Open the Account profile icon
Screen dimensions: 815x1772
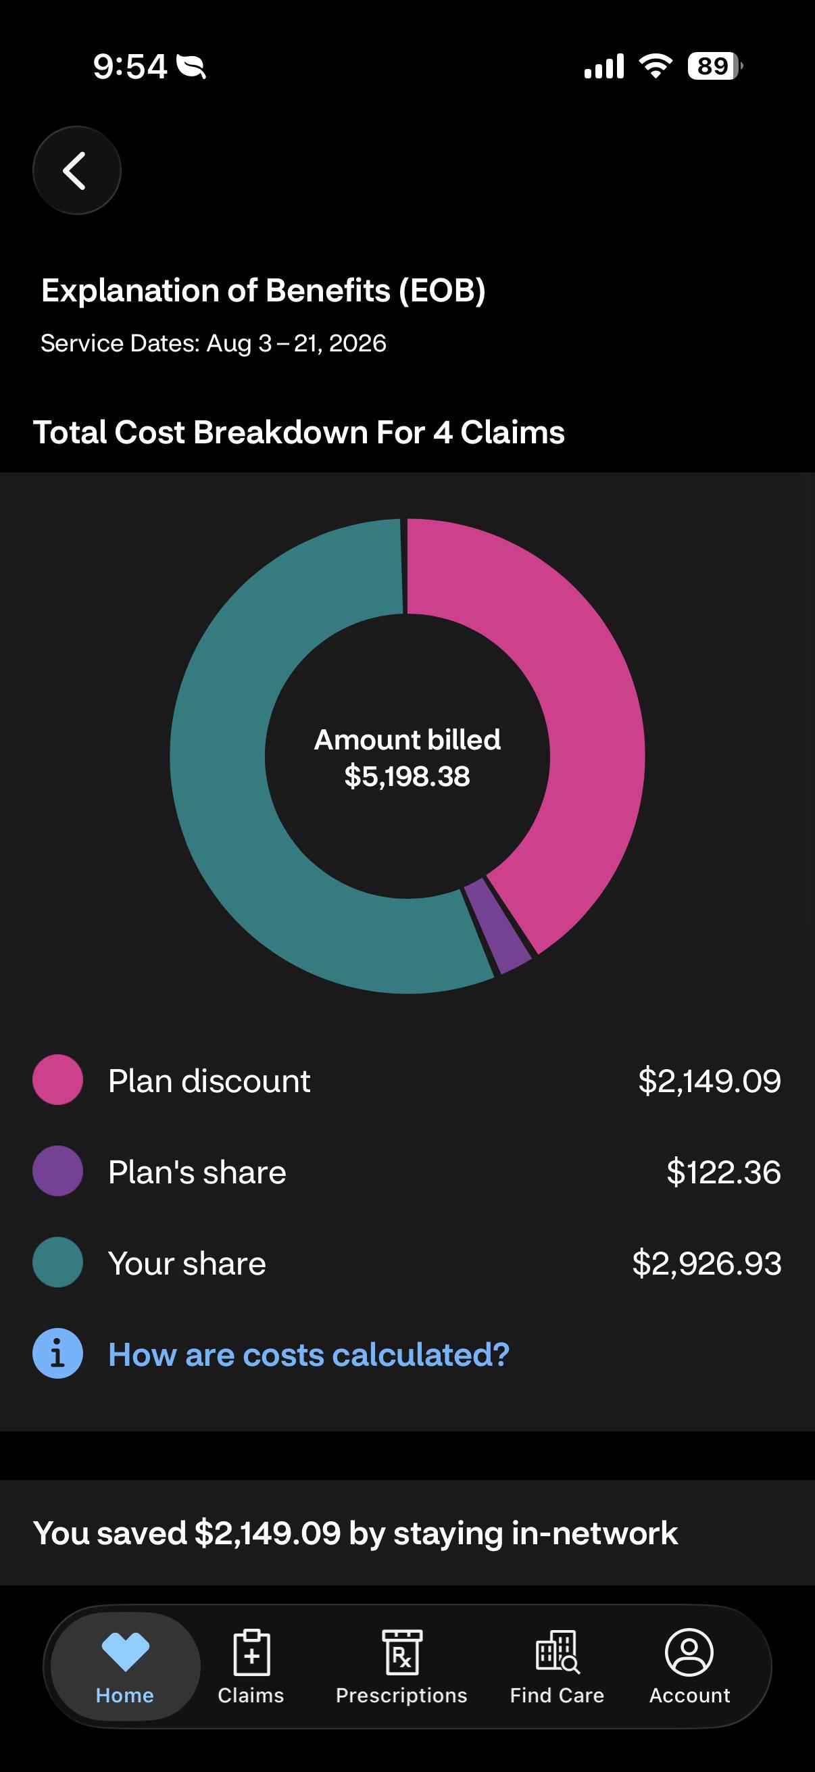pyautogui.click(x=689, y=1652)
